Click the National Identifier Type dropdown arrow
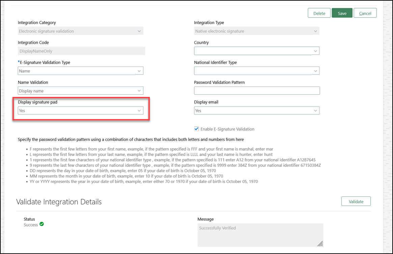Viewport: 393px width, 254px height. click(x=316, y=71)
